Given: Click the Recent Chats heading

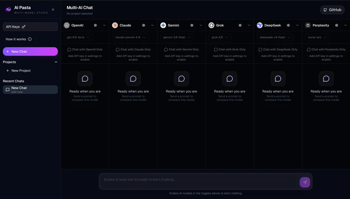Looking at the screenshot, I should [x=13, y=81].
